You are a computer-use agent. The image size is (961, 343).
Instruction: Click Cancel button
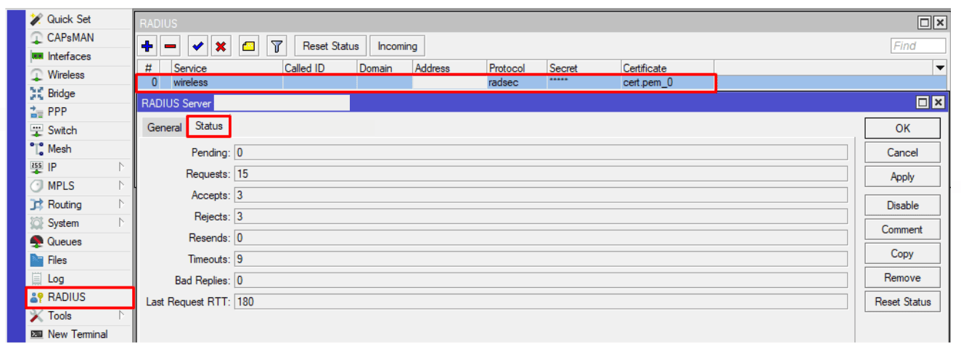[x=902, y=152]
